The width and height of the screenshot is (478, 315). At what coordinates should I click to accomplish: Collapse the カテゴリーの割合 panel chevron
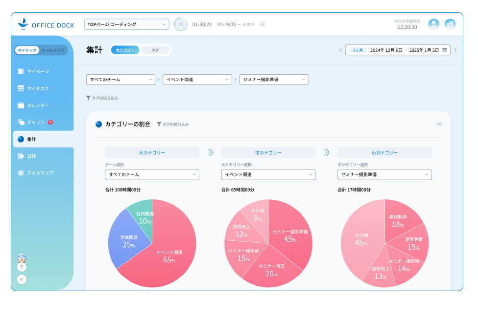[439, 125]
